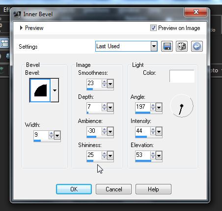
Task: Click the Cancel button
Action: 113,189
